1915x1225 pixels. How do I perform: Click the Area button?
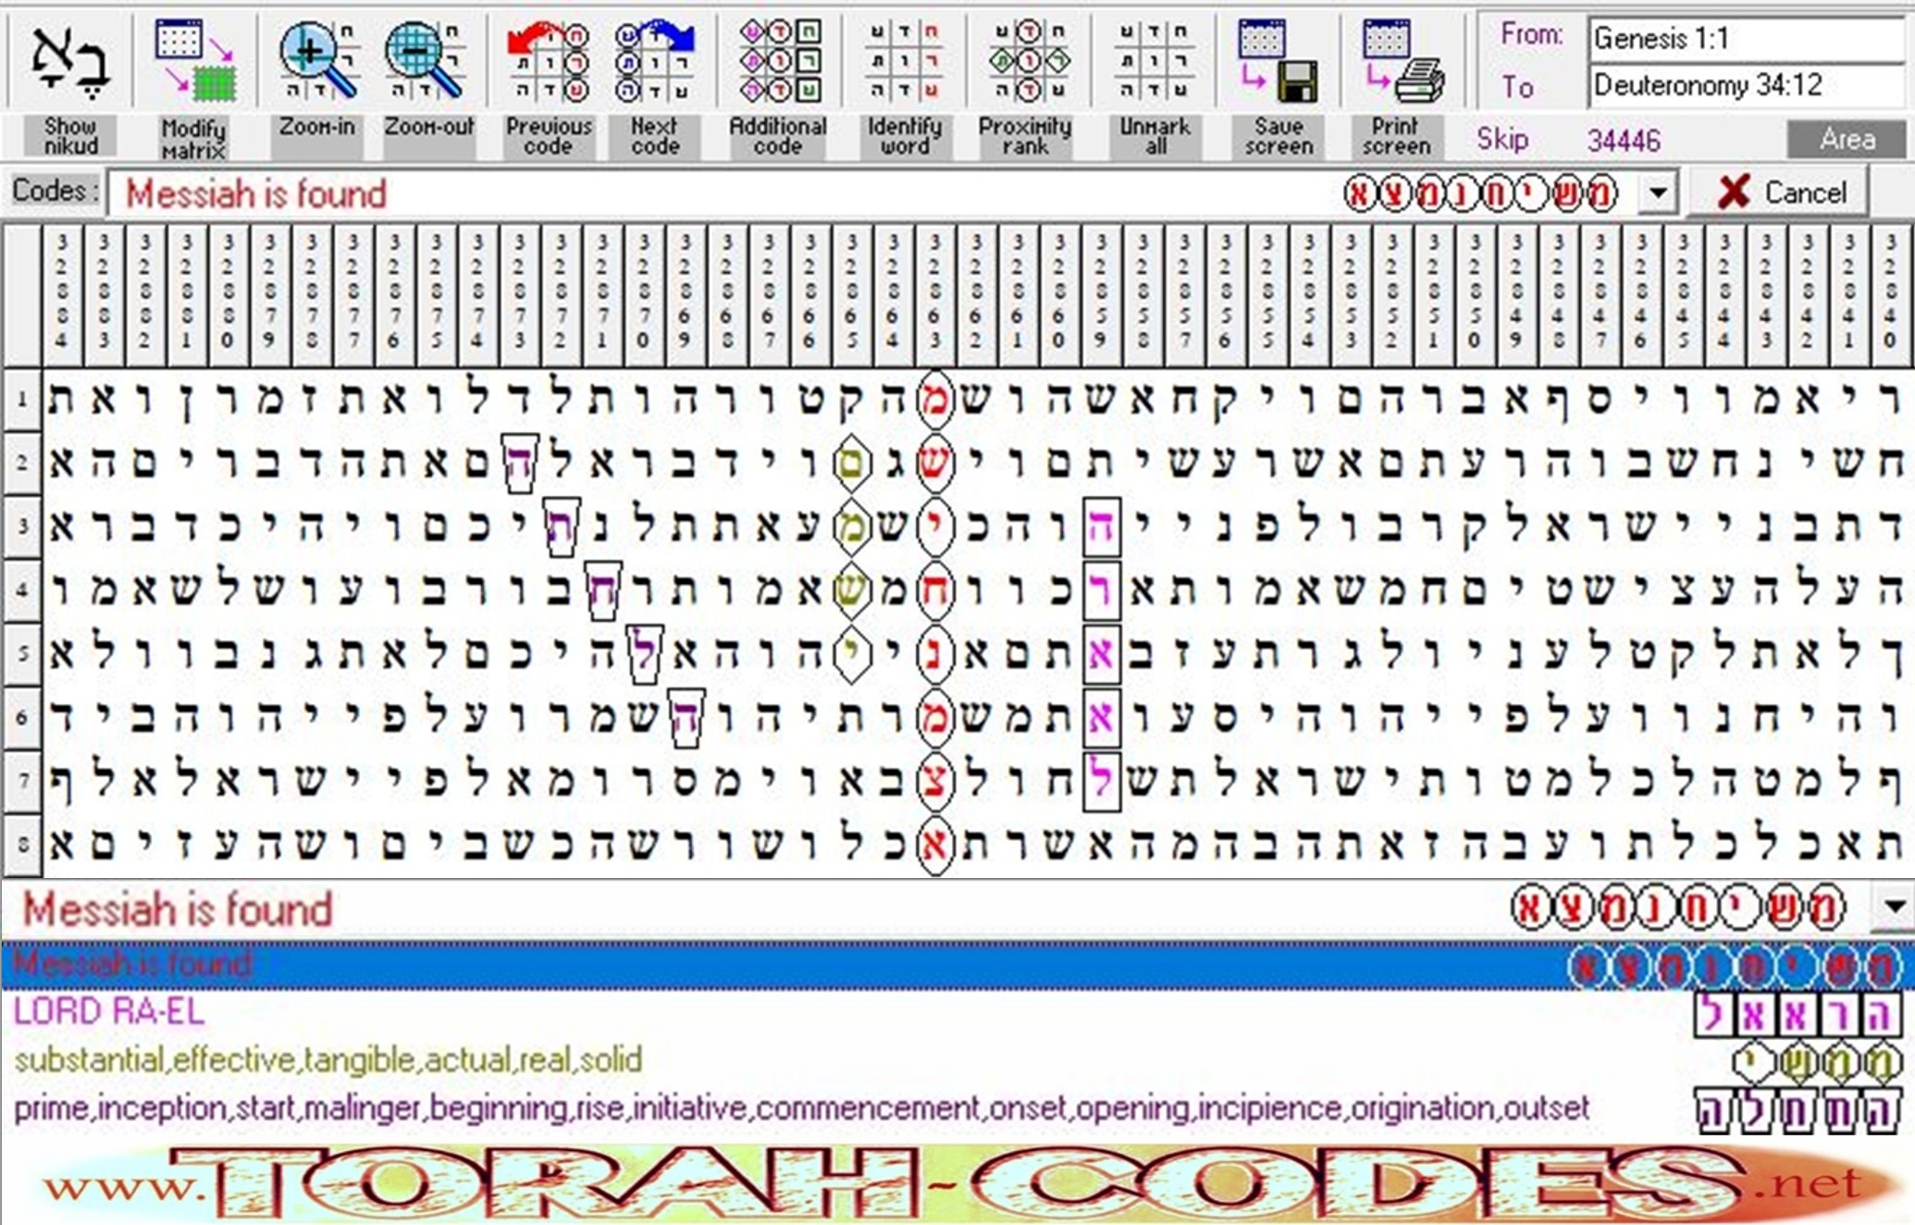coord(1846,140)
